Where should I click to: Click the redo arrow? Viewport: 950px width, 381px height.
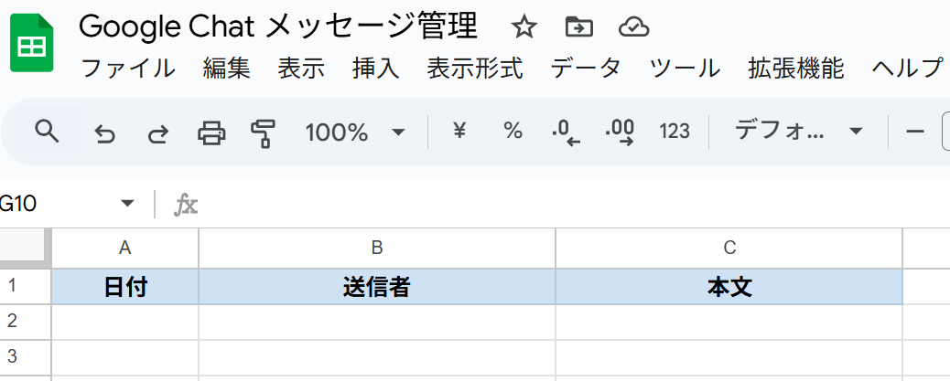pos(158,133)
